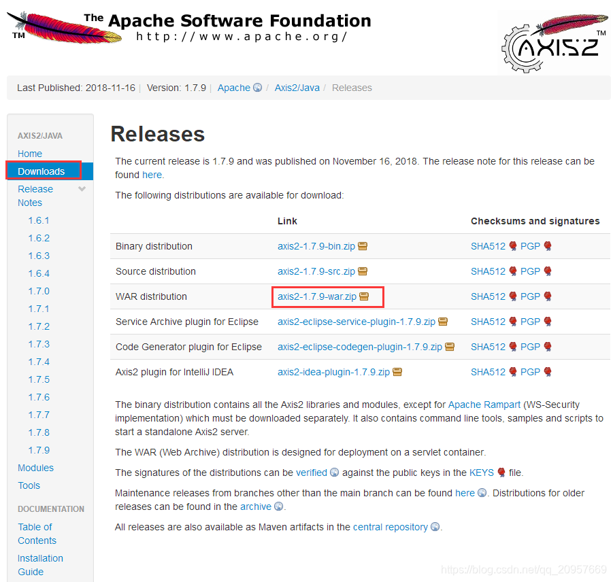Open Modules in the sidebar

[x=35, y=468]
